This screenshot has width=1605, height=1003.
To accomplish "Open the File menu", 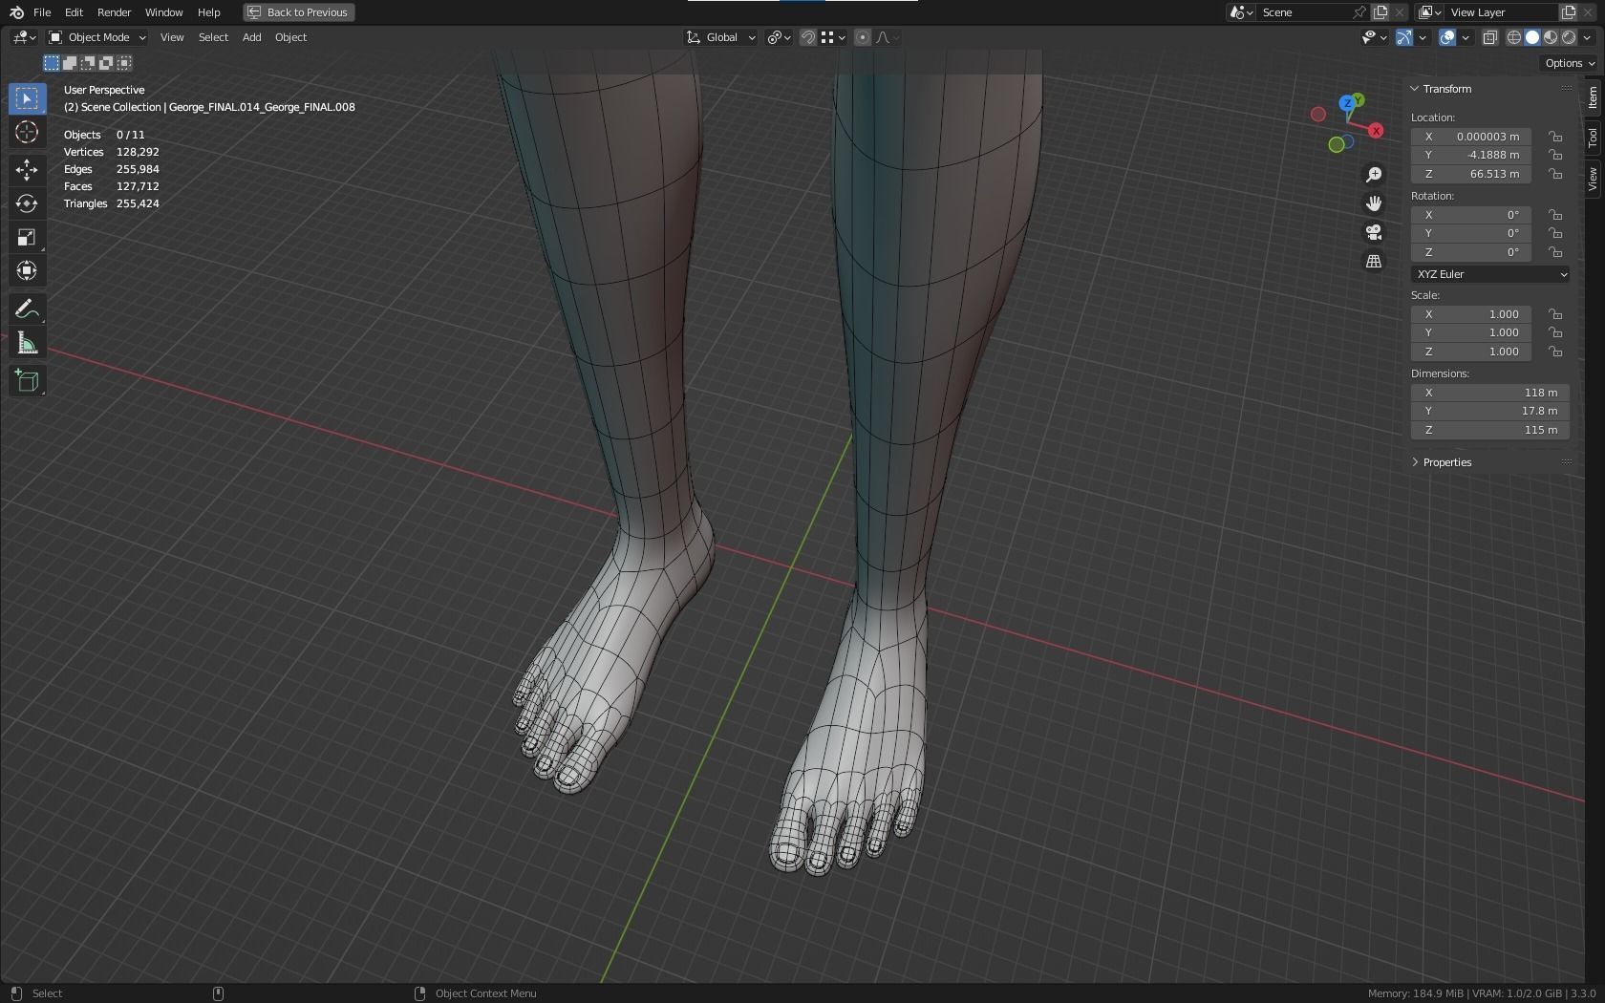I will point(42,12).
